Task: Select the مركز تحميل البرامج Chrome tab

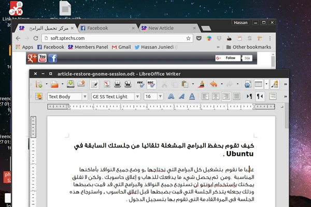Action: pyautogui.click(x=46, y=28)
